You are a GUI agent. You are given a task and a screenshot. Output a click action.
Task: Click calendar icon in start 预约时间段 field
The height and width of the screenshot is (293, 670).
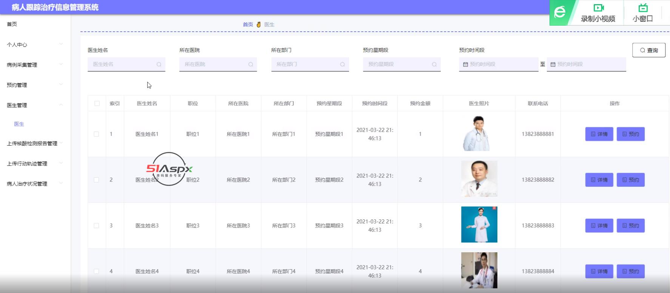[x=466, y=64]
